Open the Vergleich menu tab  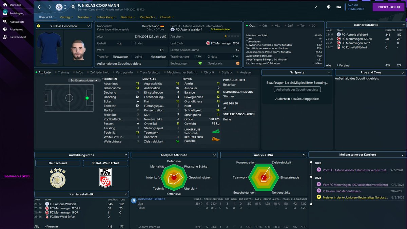coord(148,17)
